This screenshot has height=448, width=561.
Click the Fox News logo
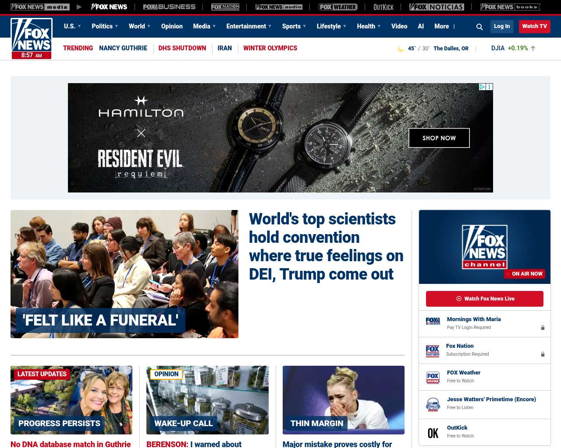coord(32,38)
